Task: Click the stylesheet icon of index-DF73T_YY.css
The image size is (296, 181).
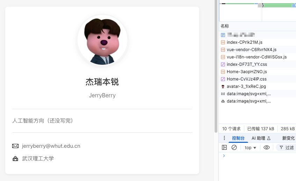Action: click(223, 64)
